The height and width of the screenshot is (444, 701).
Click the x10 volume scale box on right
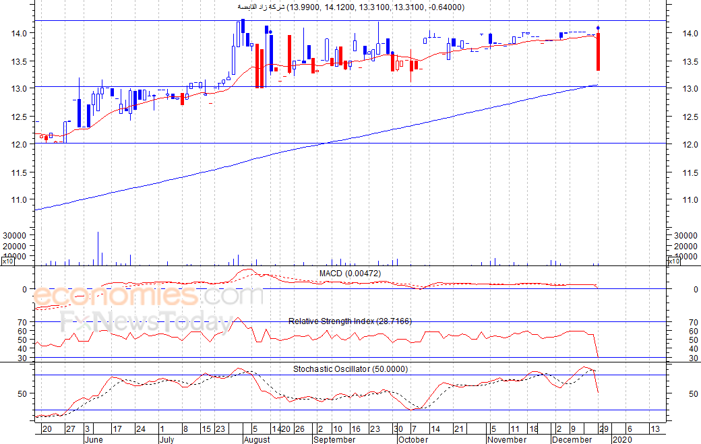(673, 261)
